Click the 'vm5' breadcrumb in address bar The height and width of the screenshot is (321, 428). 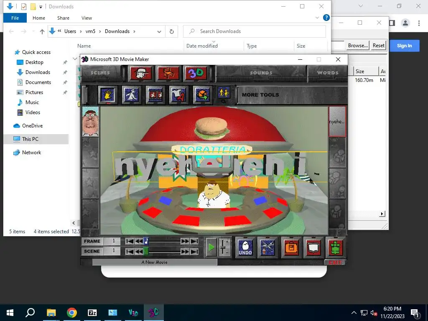(x=90, y=31)
